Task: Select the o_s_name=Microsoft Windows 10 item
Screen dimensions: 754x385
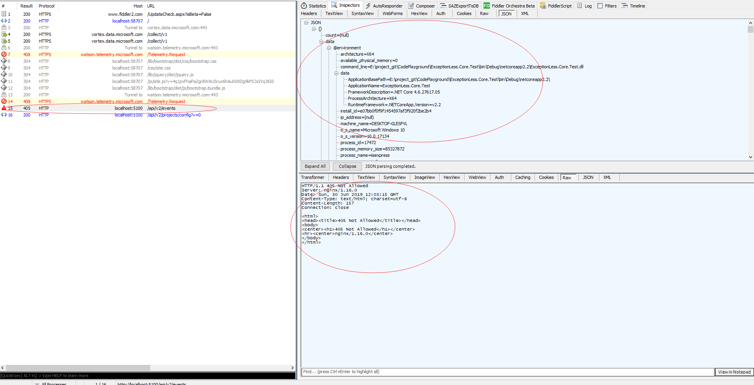Action: click(x=372, y=130)
